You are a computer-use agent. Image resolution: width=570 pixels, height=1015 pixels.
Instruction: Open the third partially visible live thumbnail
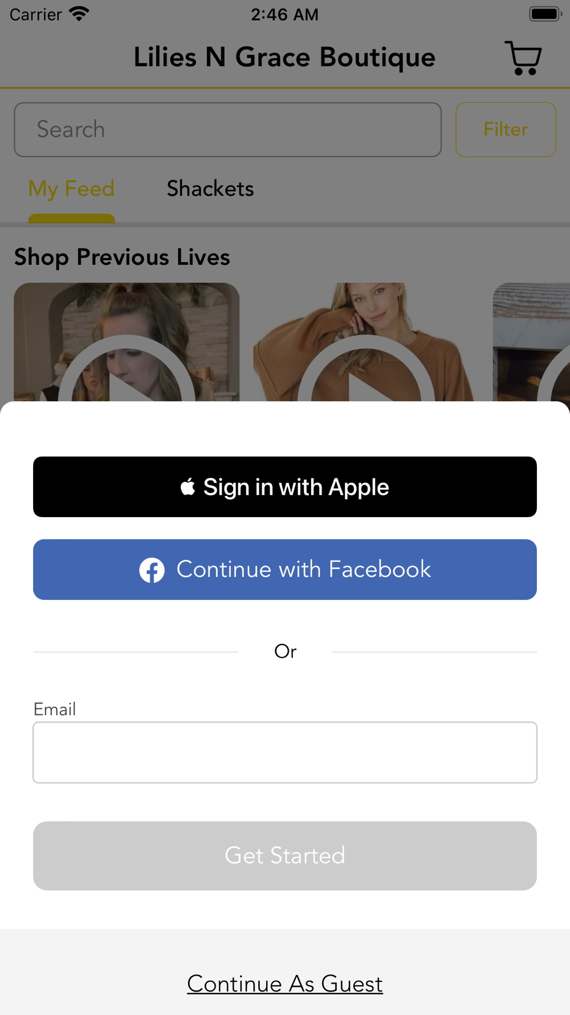click(x=531, y=342)
